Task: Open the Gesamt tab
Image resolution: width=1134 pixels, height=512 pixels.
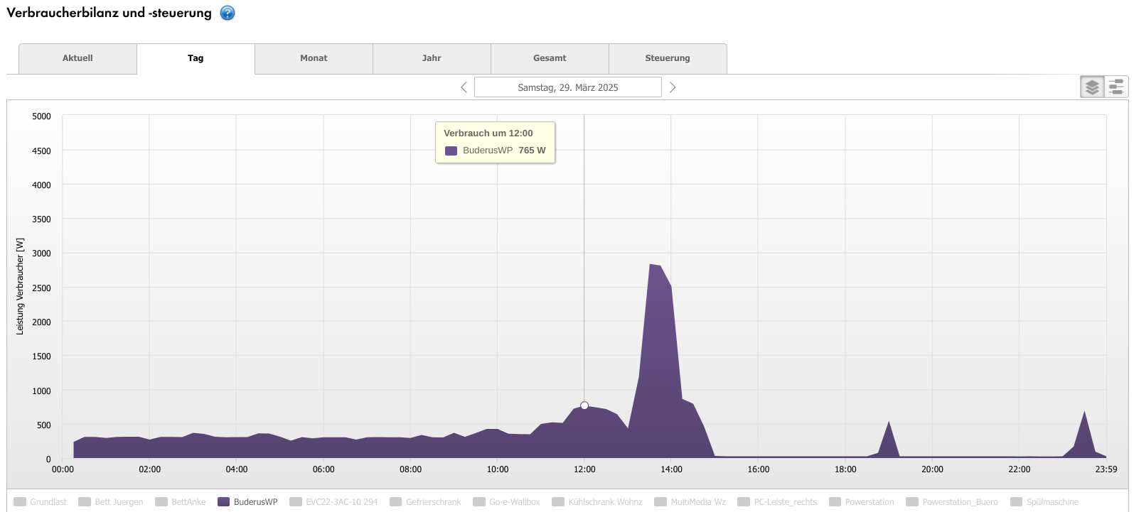Action: pyautogui.click(x=550, y=58)
